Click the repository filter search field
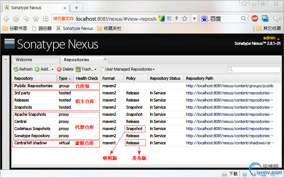 (x=254, y=69)
